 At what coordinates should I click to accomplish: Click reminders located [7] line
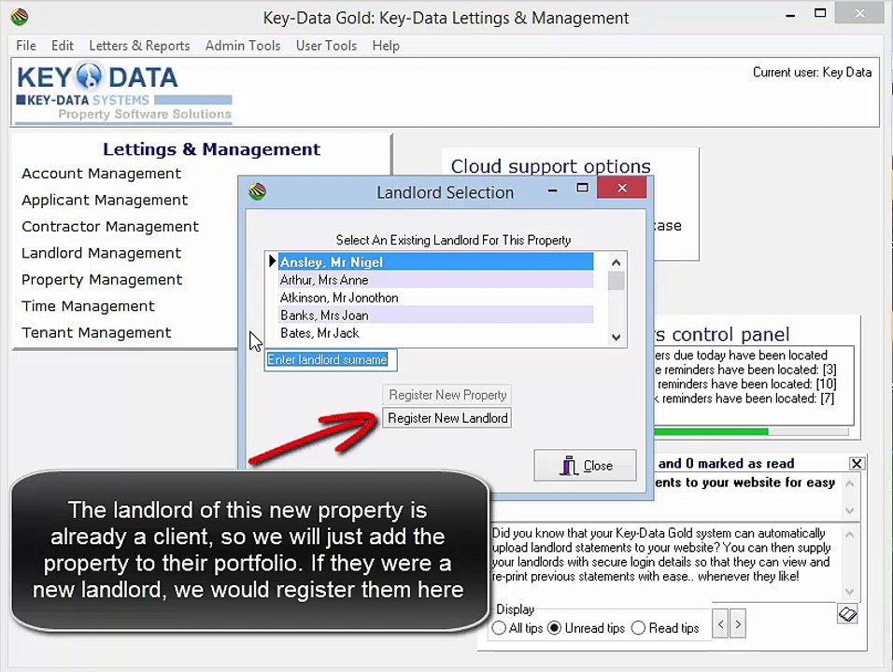tap(744, 399)
